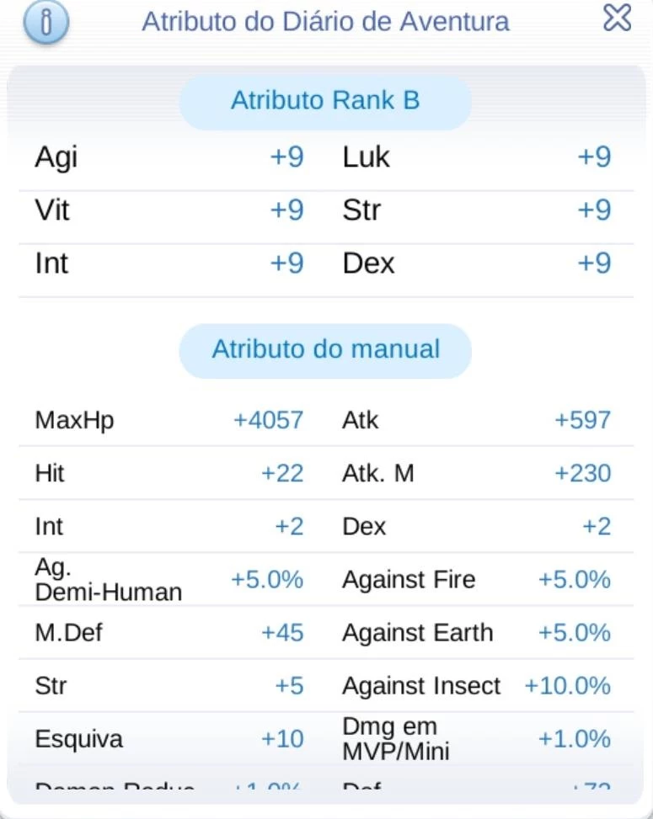Click the Against Fire +5.0% entry
653x819 pixels.
click(477, 579)
